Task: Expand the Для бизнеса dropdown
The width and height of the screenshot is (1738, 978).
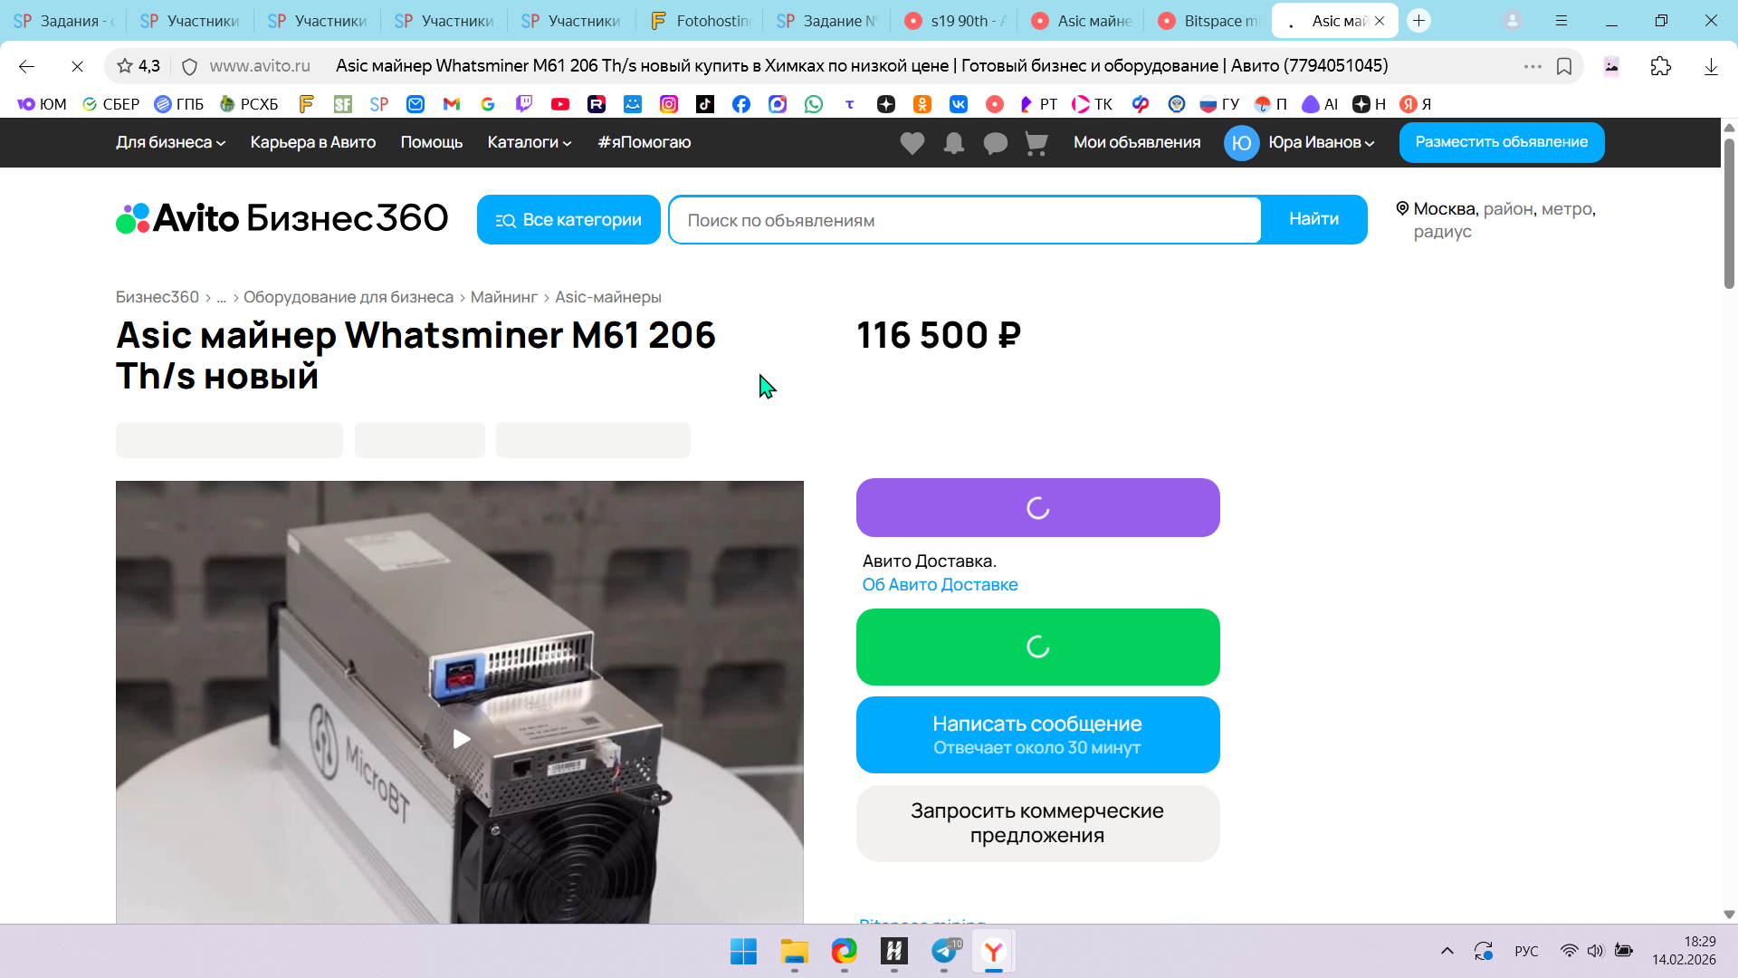Action: pos(170,142)
